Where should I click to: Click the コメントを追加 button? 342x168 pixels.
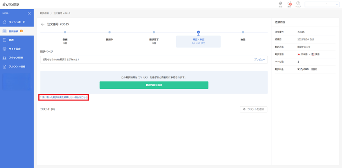(x=253, y=109)
